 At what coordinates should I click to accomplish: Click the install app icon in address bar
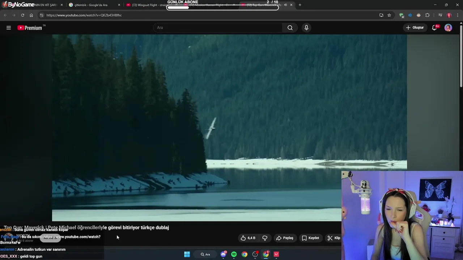coord(381,15)
